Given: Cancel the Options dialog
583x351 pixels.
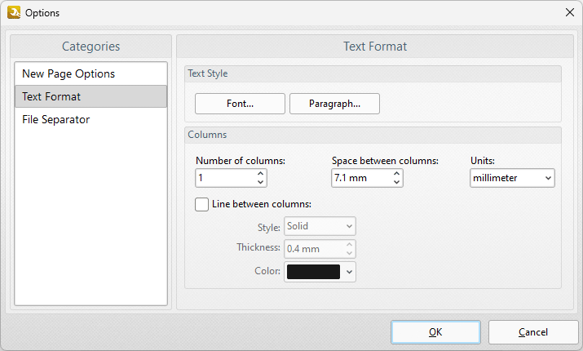Looking at the screenshot, I should pos(533,332).
